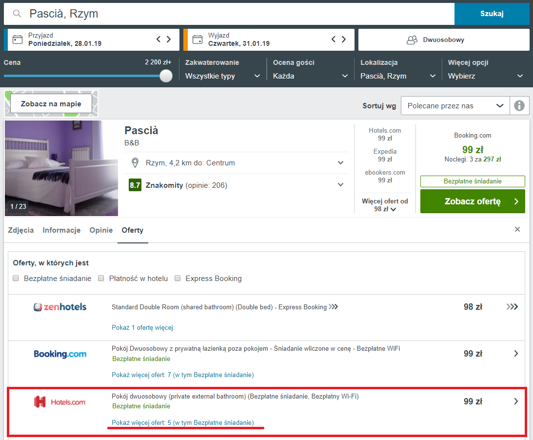
Task: Click the location pin icon for Rzym
Action: (x=135, y=163)
